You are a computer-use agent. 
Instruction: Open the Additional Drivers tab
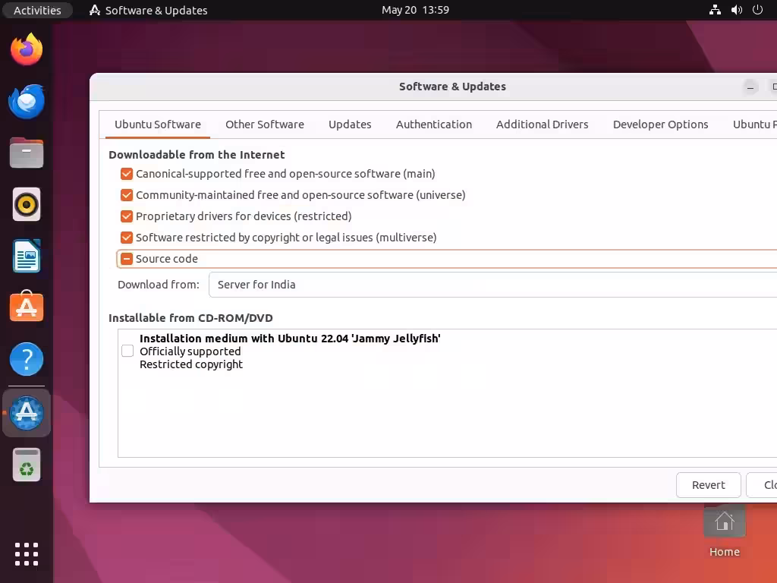(542, 124)
